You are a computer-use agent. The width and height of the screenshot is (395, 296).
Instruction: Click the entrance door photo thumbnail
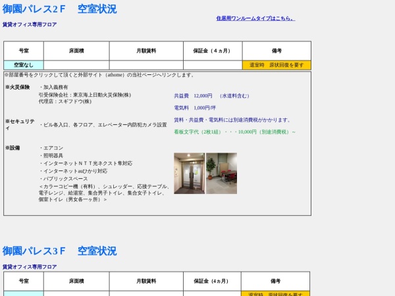(x=189, y=173)
